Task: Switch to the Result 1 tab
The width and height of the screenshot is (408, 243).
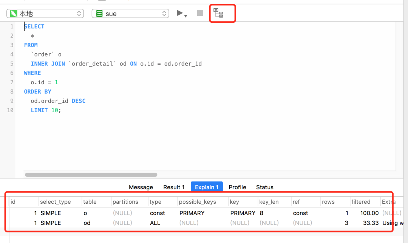Action: click(174, 187)
